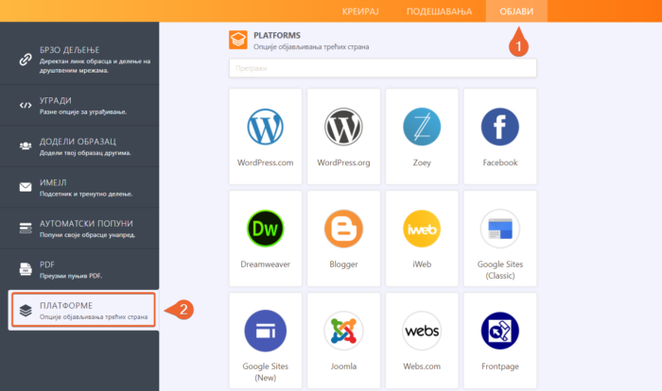
Task: Click the PDF file icon in sidebar
Action: point(26,268)
